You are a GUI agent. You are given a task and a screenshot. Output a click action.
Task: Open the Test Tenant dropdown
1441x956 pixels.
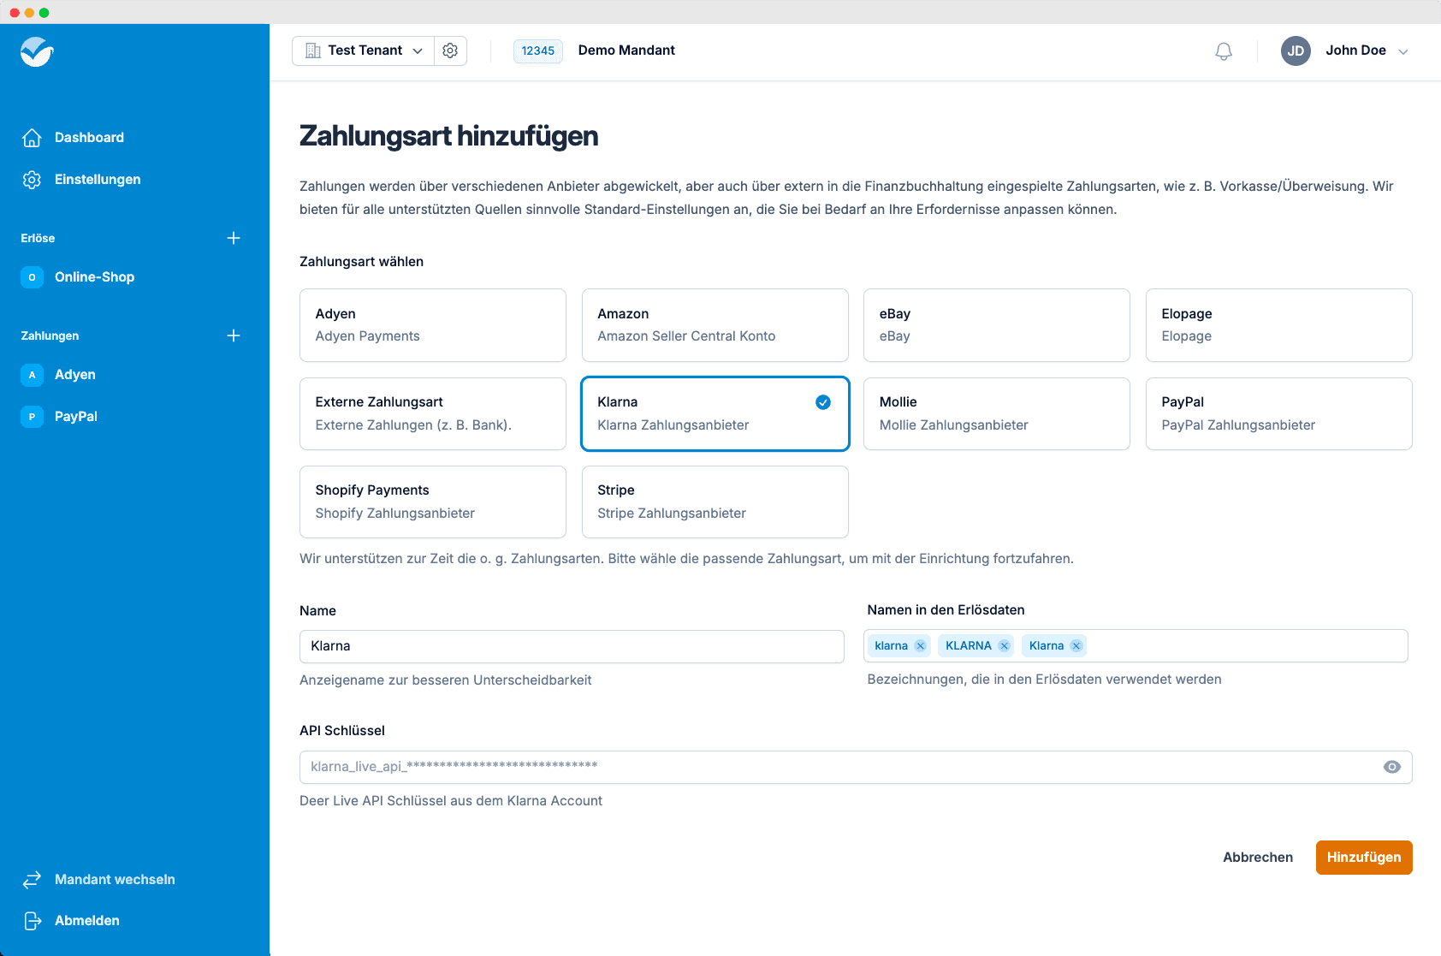(x=364, y=50)
